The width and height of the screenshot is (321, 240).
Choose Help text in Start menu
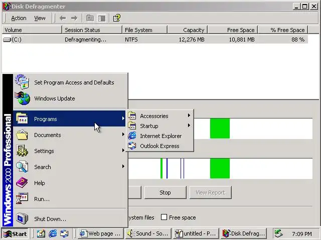coord(39,183)
